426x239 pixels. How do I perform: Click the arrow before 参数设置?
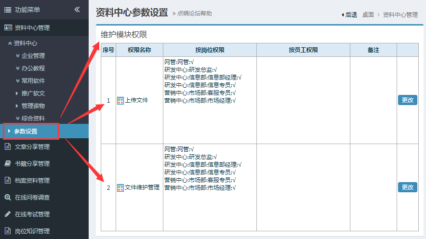pyautogui.click(x=9, y=131)
